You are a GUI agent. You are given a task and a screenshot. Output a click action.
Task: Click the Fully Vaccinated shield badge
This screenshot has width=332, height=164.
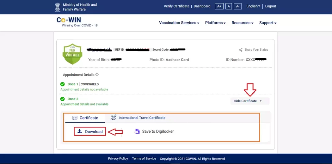point(72,54)
